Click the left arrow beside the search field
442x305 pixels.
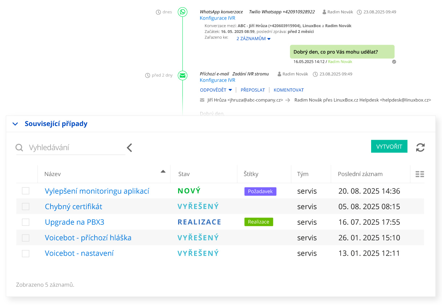(129, 148)
